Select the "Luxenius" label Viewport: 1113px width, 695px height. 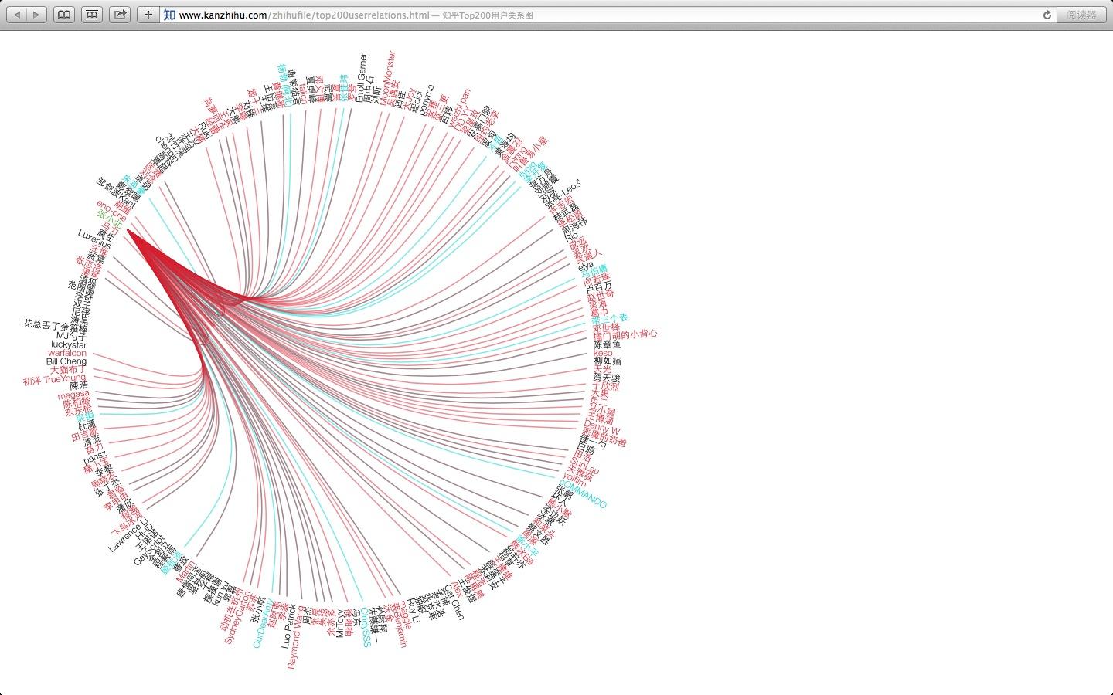coord(94,240)
